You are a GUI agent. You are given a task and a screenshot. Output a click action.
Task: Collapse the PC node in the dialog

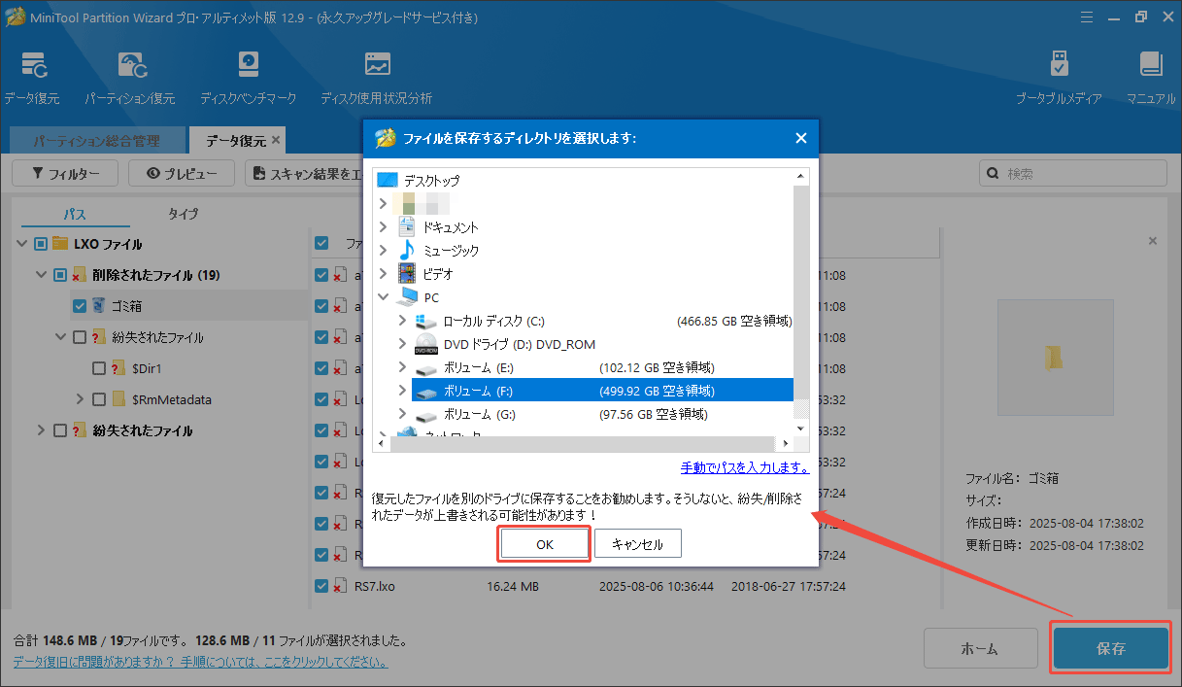(384, 297)
